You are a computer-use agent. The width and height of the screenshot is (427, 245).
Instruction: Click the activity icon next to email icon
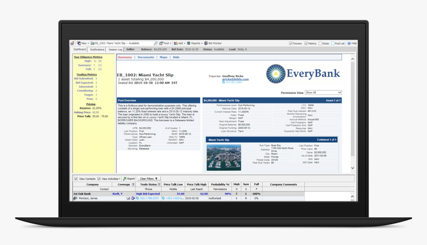pos(133,198)
